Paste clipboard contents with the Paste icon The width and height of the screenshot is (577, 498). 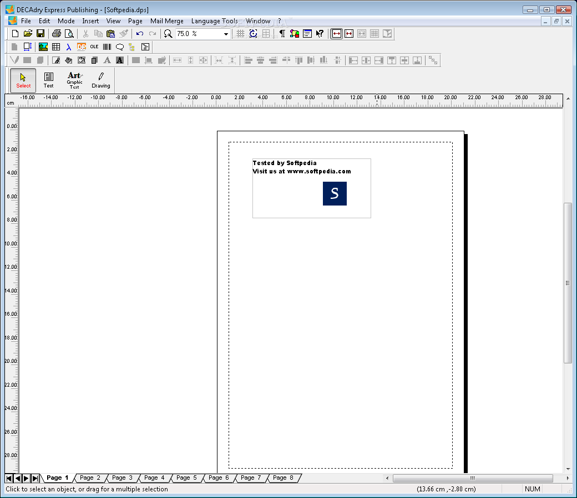(111, 34)
